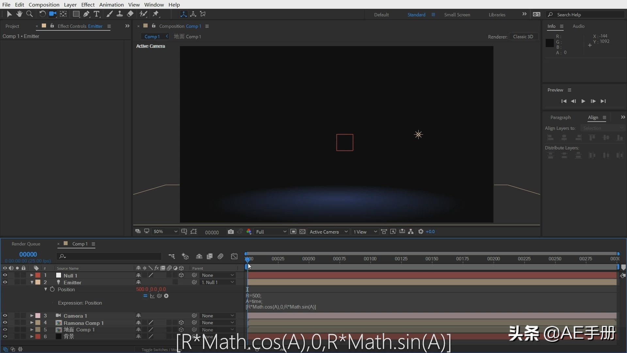Open the 50% magnification dropdown
This screenshot has height=353, width=627.
166,232
